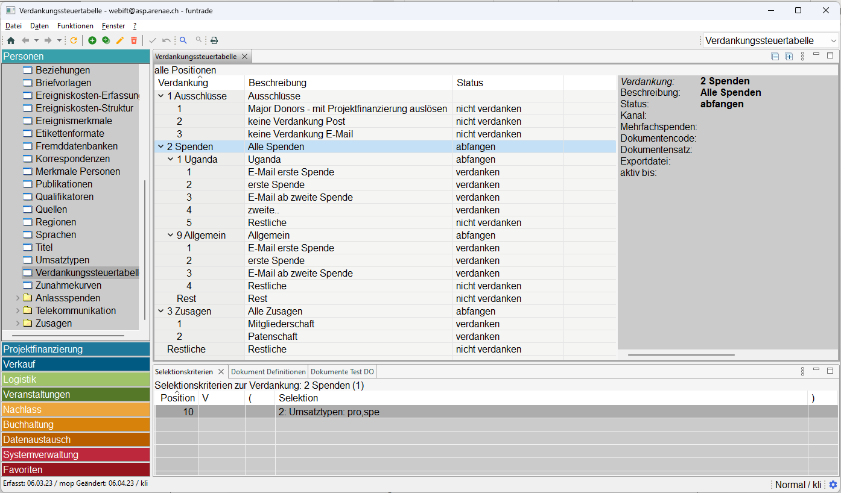
Task: Expand the Anlassspenden folder
Action: [x=17, y=298]
